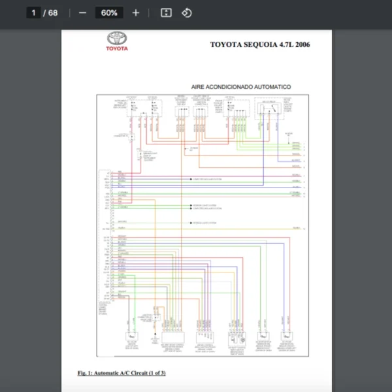The width and height of the screenshot is (392, 392).
Task: Click the Toyota logo on the page
Action: 118,38
